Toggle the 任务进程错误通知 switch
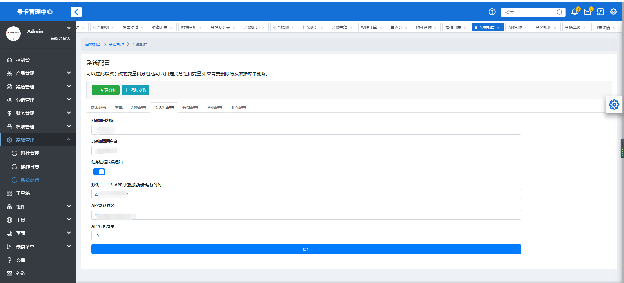Image resolution: width=624 pixels, height=283 pixels. click(99, 172)
